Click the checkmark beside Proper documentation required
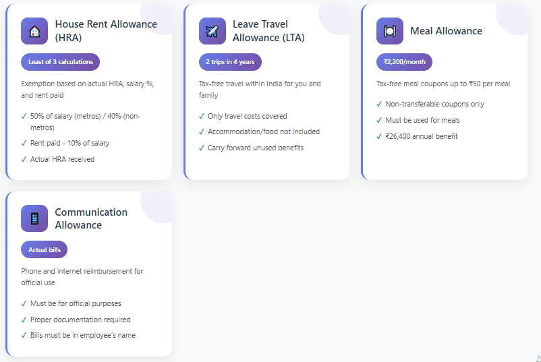The width and height of the screenshot is (541, 362). [24, 320]
